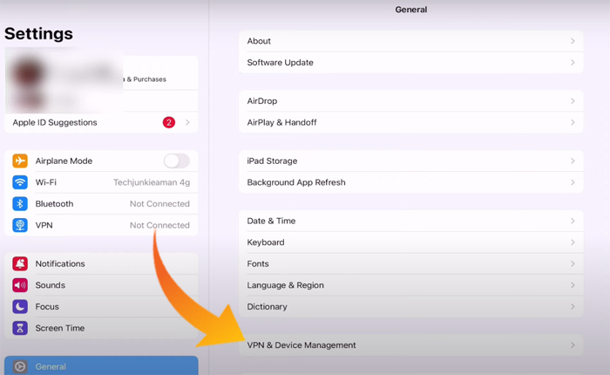This screenshot has height=375, width=610.
Task: Open VPN & Device Management
Action: (410, 345)
